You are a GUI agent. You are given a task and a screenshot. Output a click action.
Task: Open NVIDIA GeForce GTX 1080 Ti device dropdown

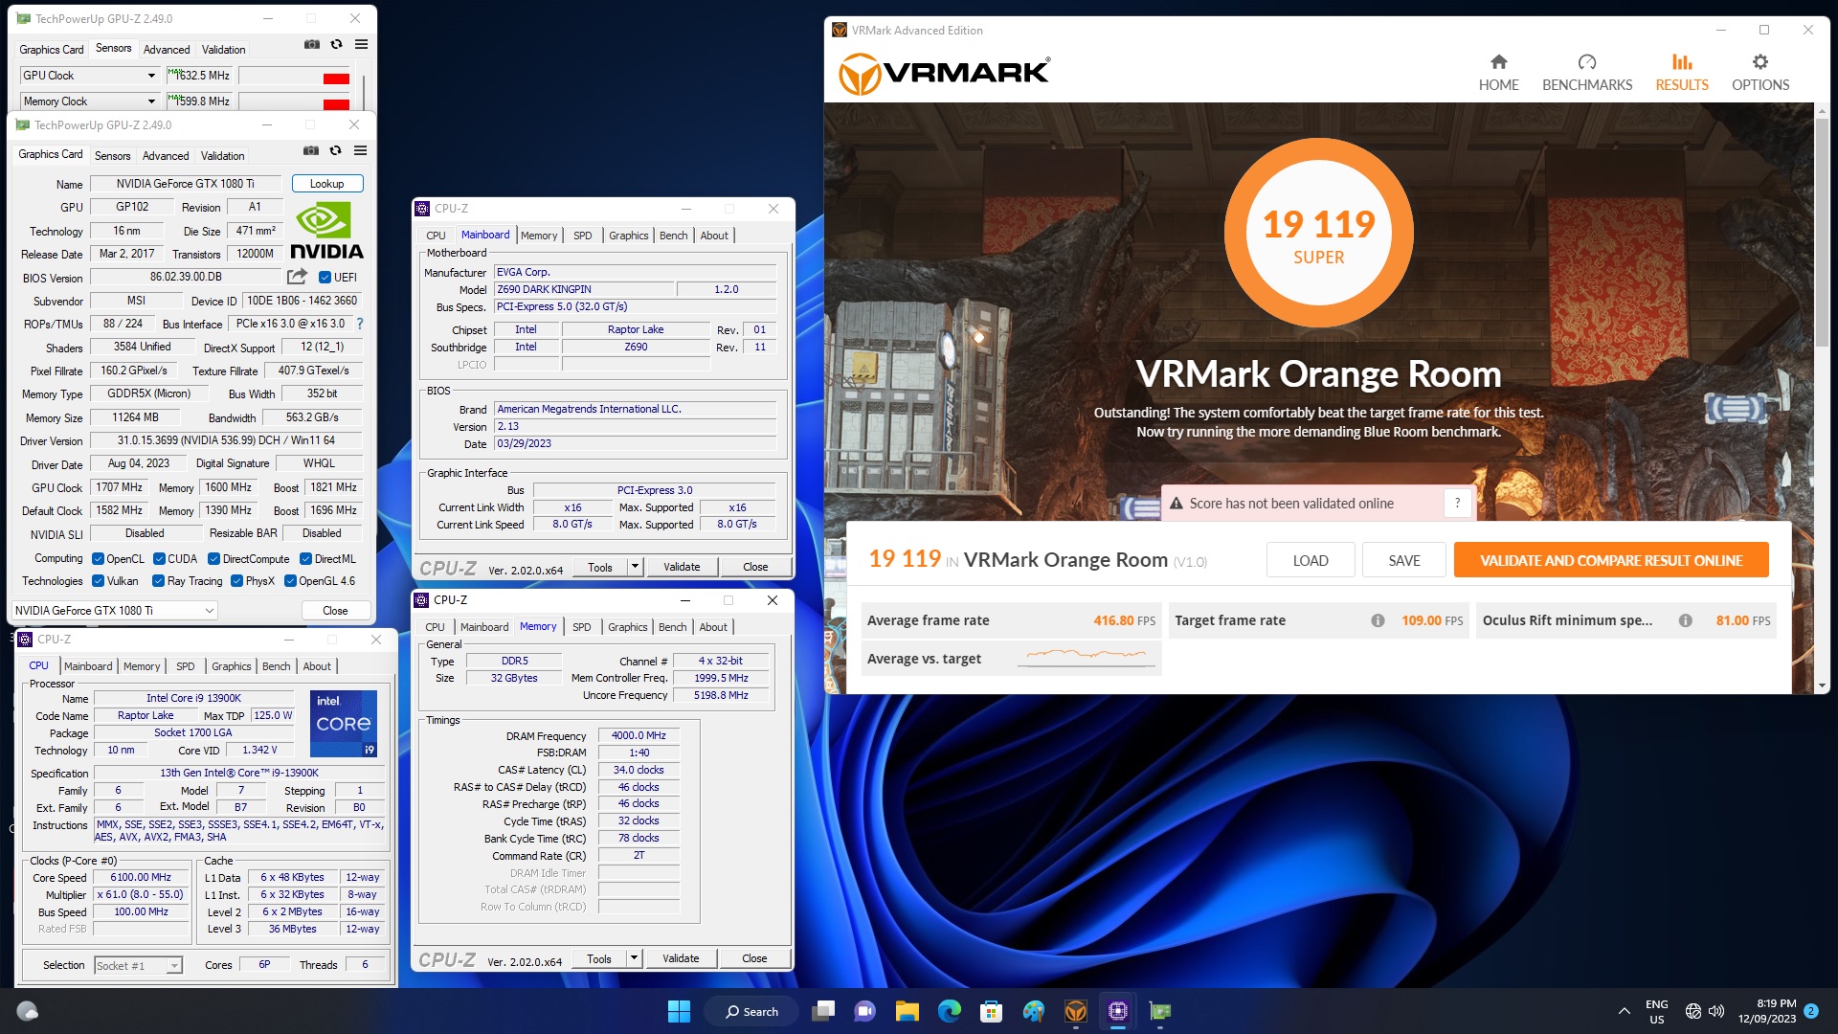point(114,611)
